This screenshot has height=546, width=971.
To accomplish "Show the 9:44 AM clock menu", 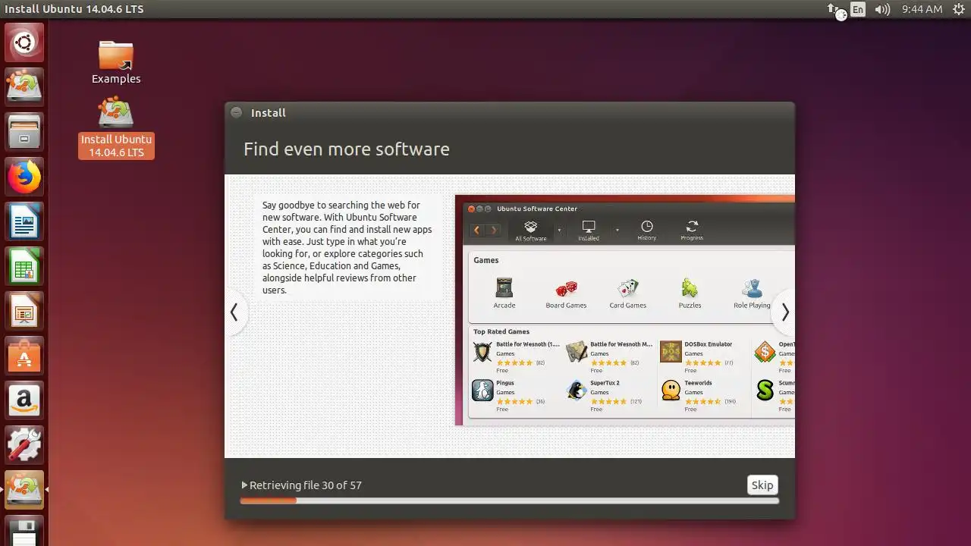I will [x=922, y=9].
